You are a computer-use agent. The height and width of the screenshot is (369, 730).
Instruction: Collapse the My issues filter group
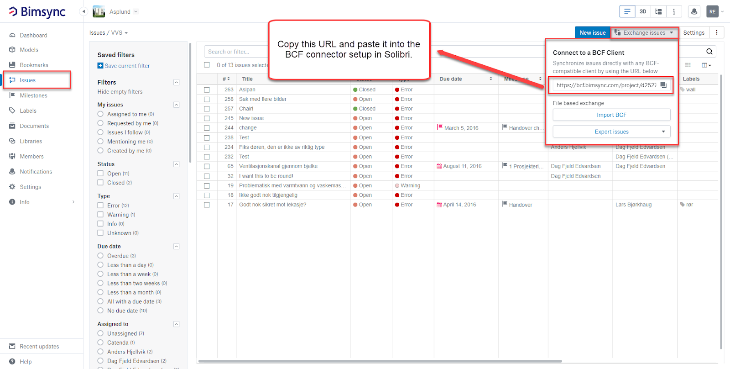177,105
